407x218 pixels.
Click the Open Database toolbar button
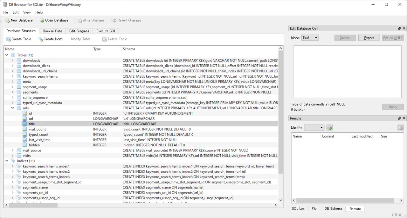click(x=54, y=20)
